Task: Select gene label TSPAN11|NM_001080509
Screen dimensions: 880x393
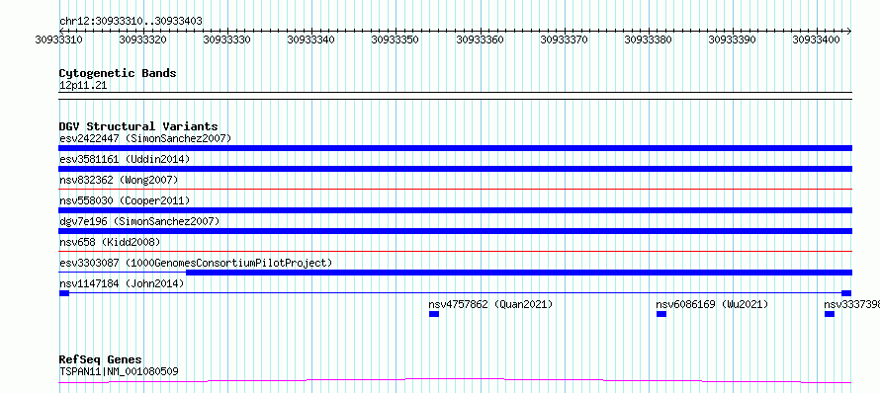Action: click(x=119, y=371)
